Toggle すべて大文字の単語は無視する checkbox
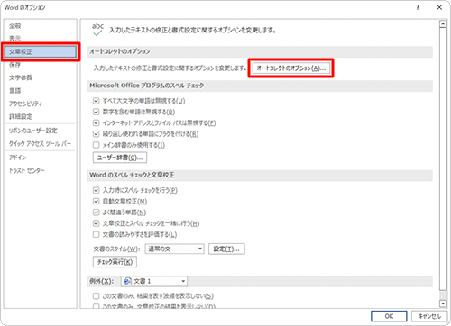Screen dimensions: 451x326 tap(96, 101)
